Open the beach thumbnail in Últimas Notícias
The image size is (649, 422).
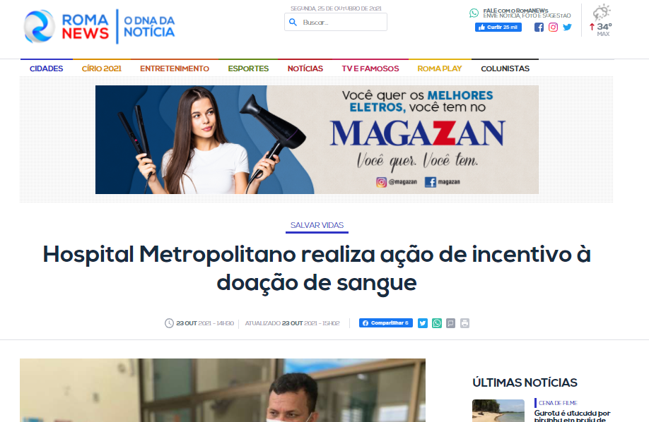pos(498,411)
